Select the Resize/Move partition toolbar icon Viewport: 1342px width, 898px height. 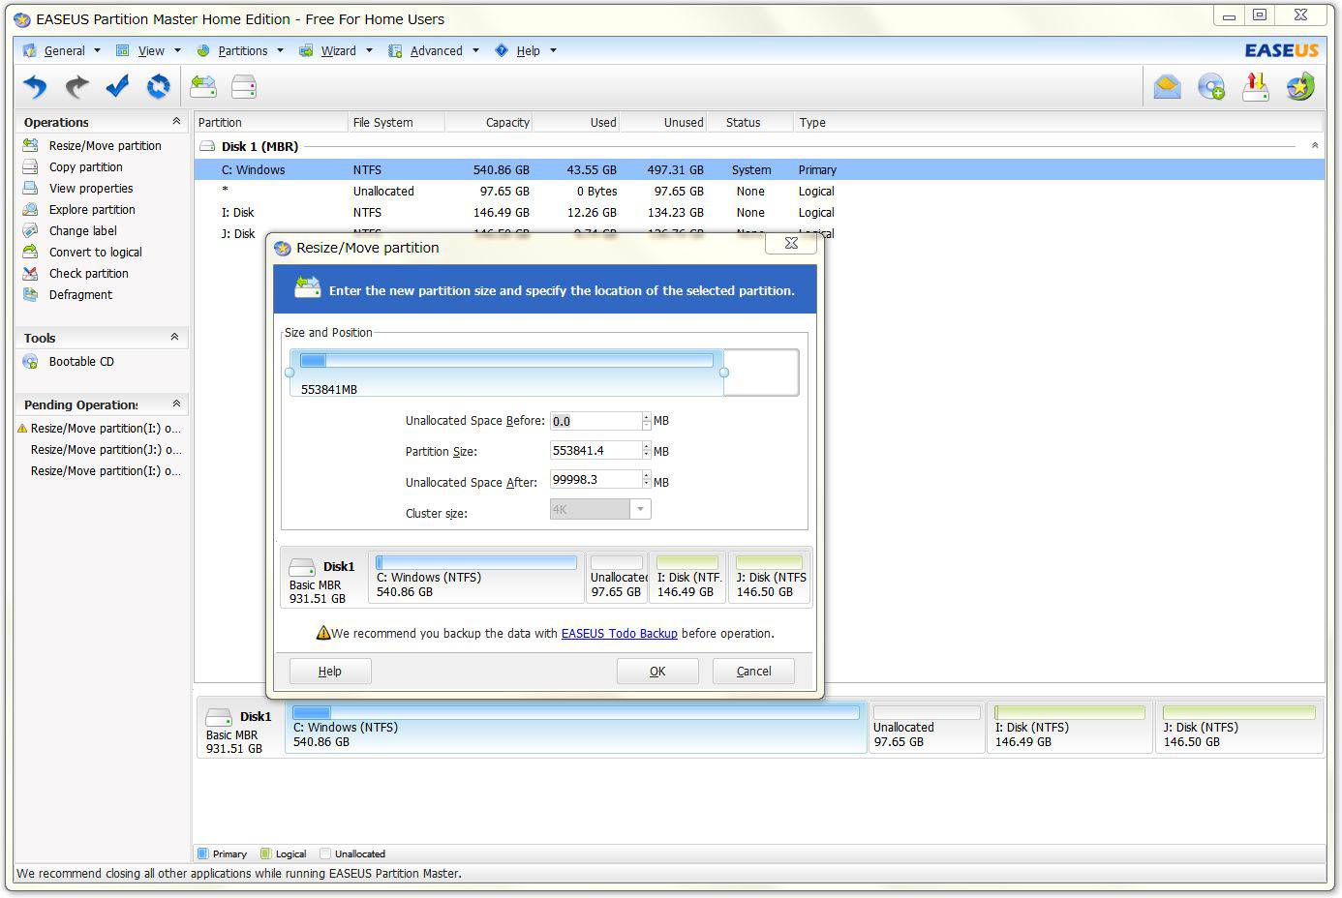pyautogui.click(x=203, y=87)
